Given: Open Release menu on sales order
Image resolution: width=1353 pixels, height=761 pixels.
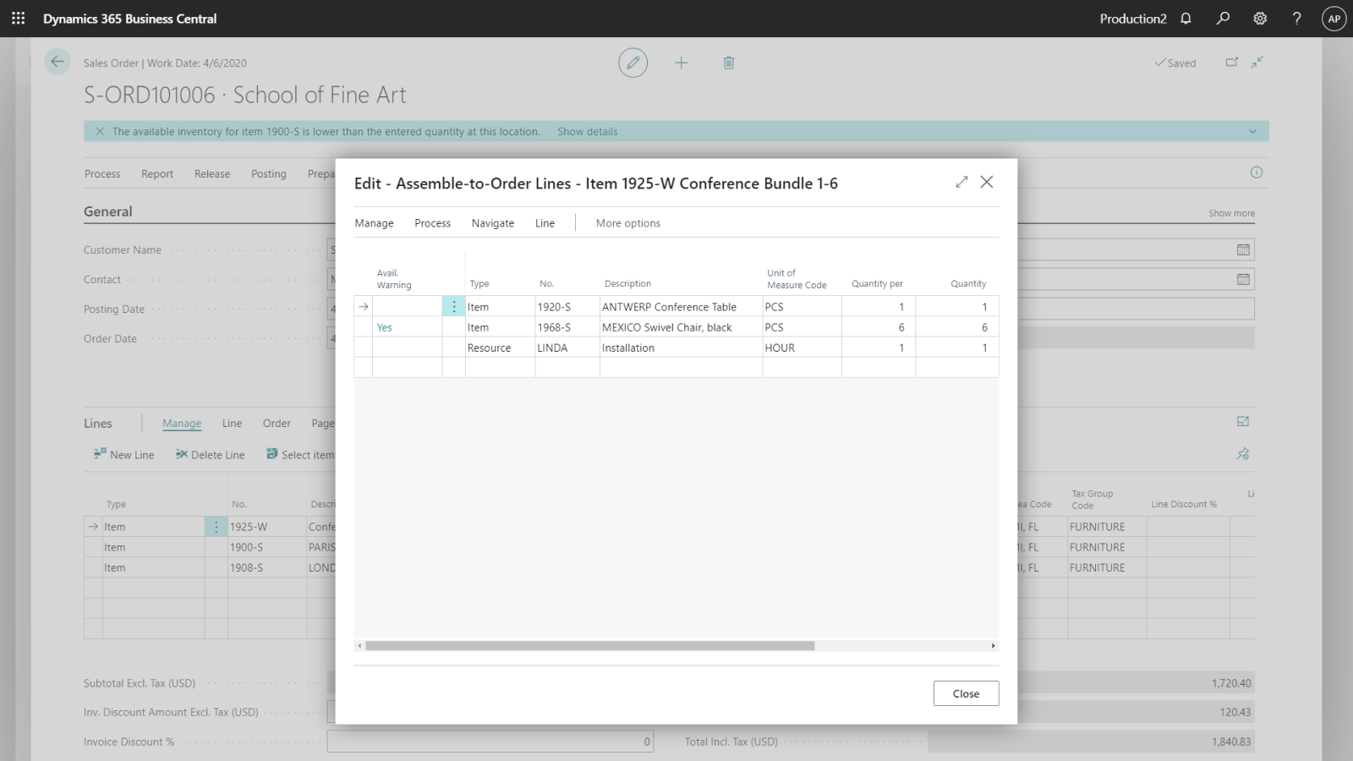Looking at the screenshot, I should [212, 174].
